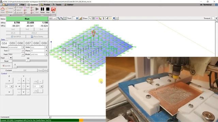Screen dimensions: 218x122
Task: Click the Set WPOS button
Action: [x=16, y=37]
